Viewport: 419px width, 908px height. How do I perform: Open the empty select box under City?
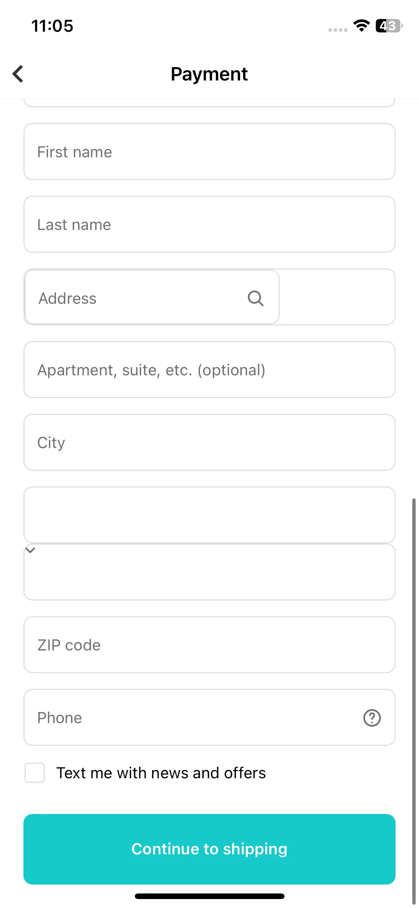[x=209, y=515]
